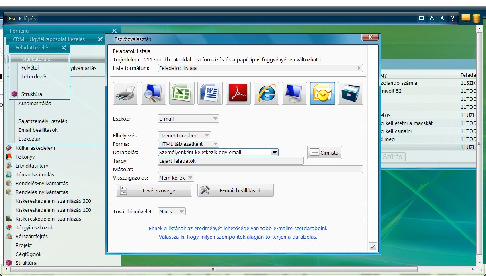Open Cégfüggők in main menu

[x=29, y=254]
